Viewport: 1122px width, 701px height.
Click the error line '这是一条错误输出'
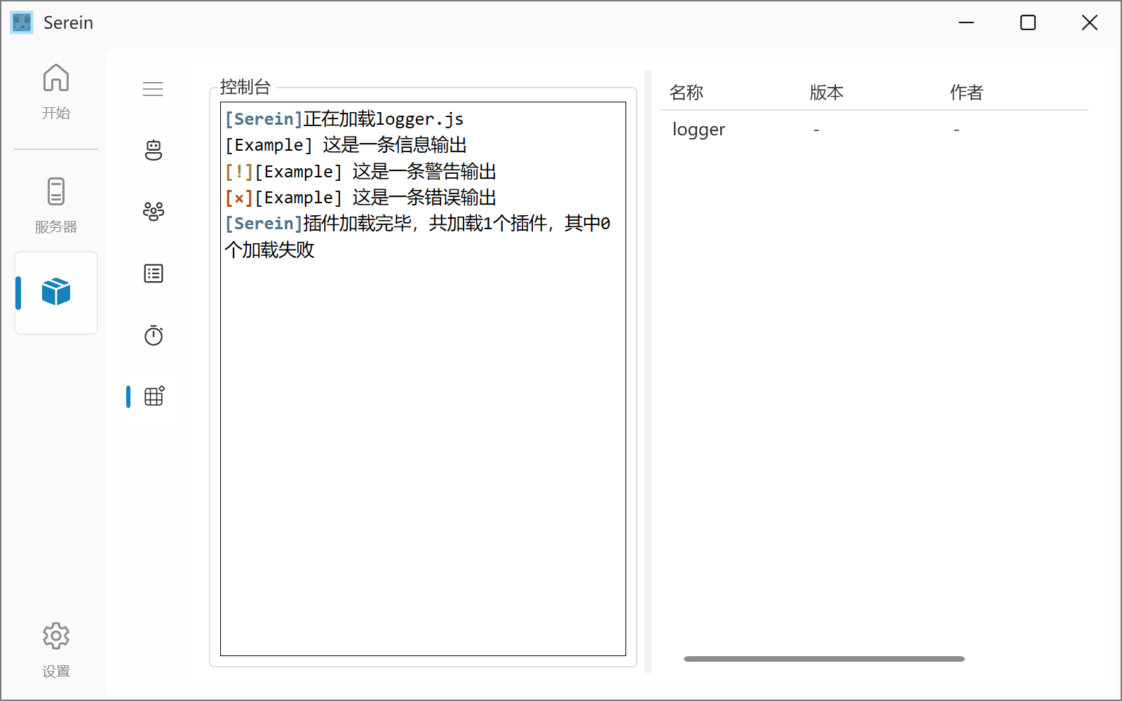tap(424, 198)
